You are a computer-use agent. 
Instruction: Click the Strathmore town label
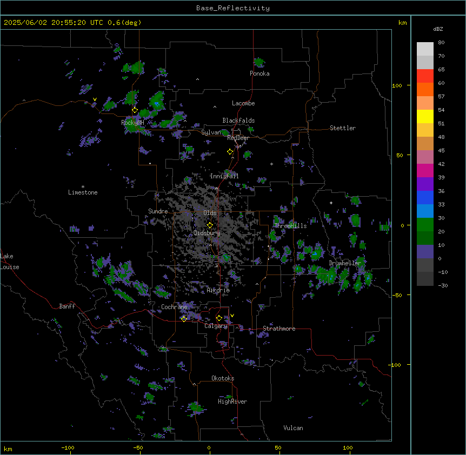279,329
